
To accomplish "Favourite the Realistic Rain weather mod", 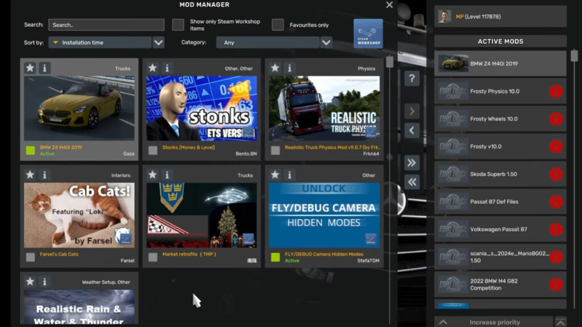I will click(x=30, y=282).
